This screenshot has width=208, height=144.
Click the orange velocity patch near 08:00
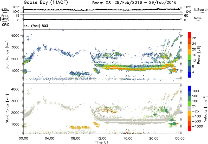80,128
